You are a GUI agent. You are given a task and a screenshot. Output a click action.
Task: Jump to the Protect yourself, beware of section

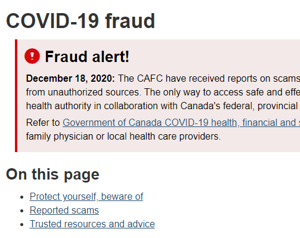point(86,197)
